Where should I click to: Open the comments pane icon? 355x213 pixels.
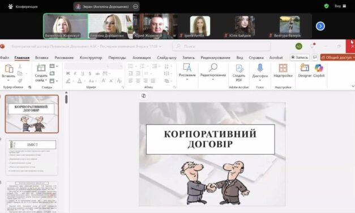click(315, 58)
